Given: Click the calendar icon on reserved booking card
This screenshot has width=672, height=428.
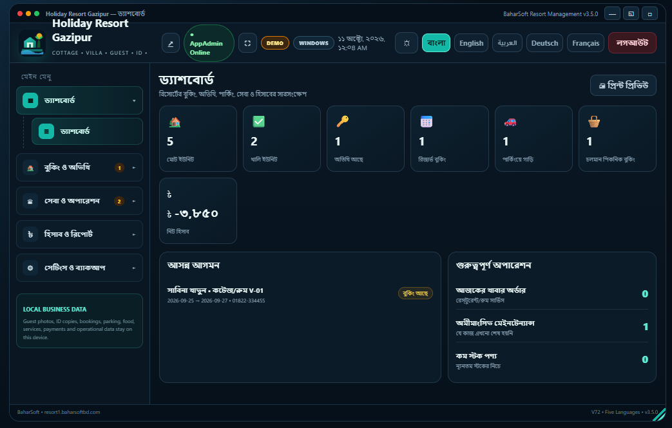Looking at the screenshot, I should click(427, 122).
